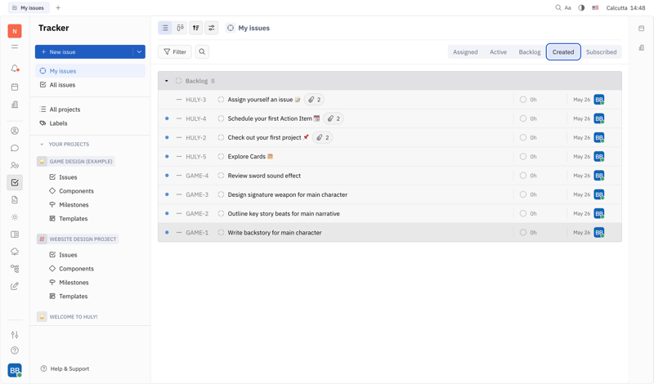The width and height of the screenshot is (654, 384).
Task: Switch to kanban board view
Action: (x=180, y=28)
